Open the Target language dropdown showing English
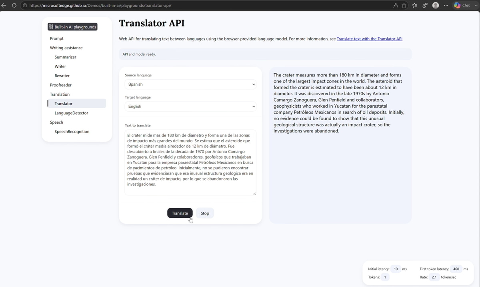480x287 pixels. tap(190, 106)
